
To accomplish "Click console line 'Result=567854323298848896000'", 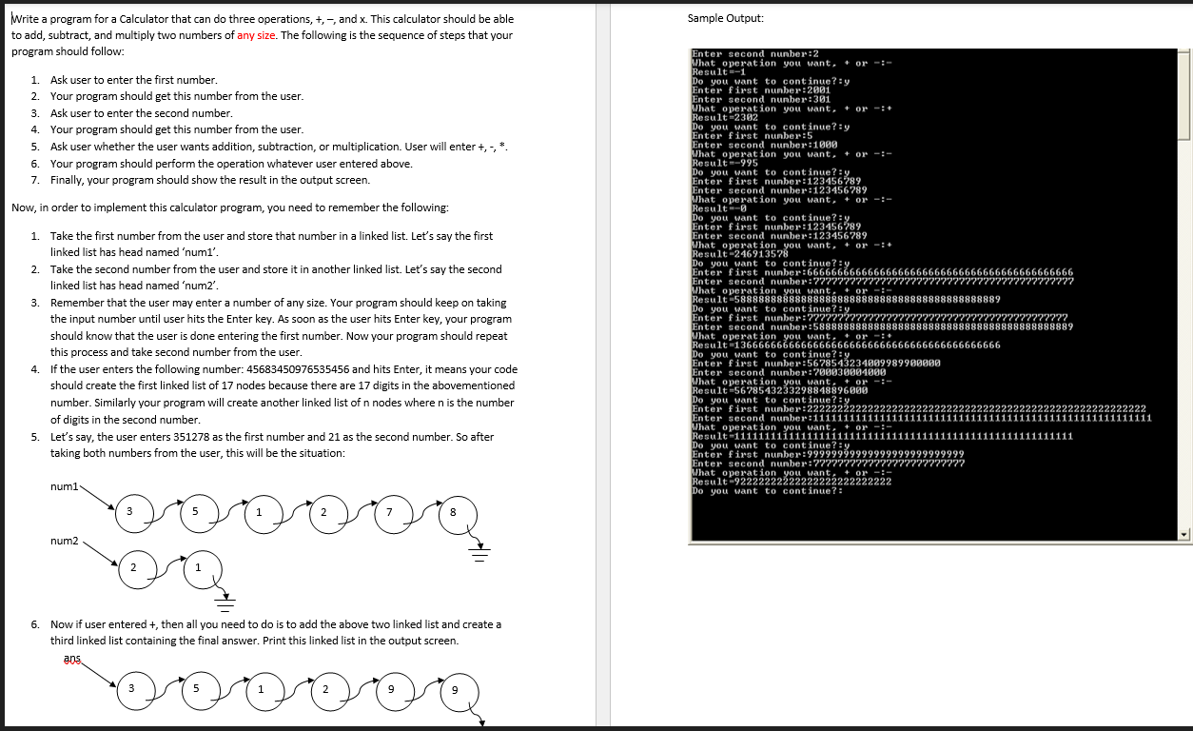I will pyautogui.click(x=780, y=391).
